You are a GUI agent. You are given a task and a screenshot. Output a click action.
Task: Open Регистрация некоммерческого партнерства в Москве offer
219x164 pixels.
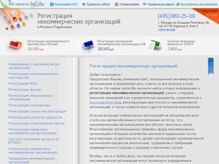point(48,43)
